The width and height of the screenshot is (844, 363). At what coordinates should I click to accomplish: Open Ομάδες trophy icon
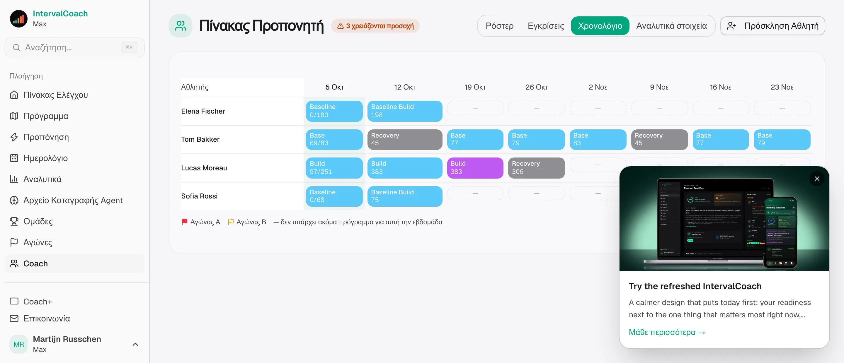(x=14, y=221)
